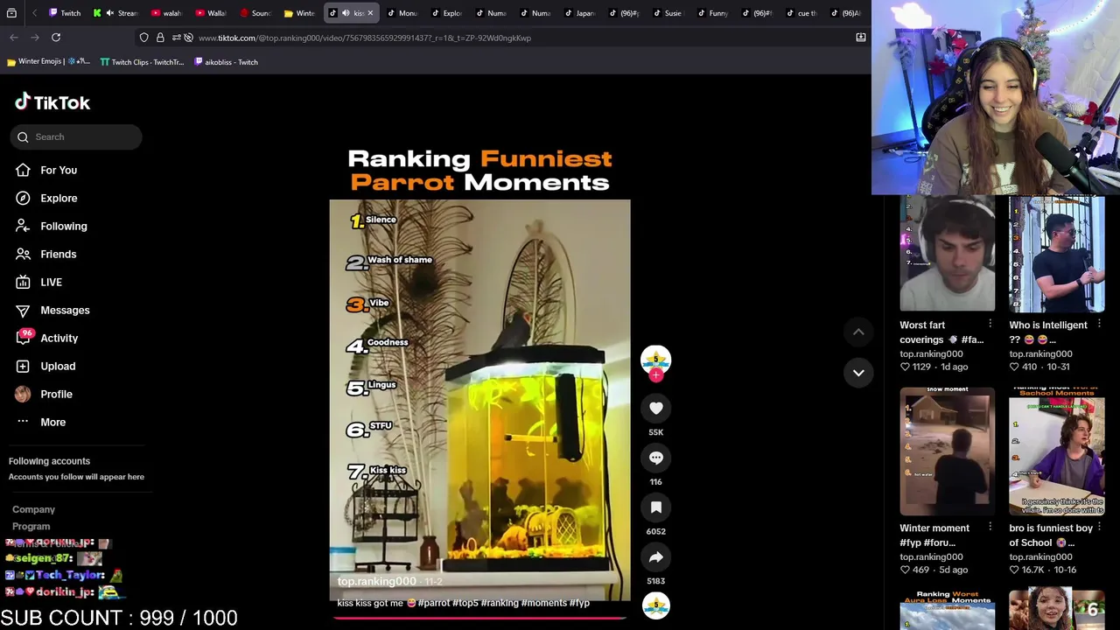Click the Company footer heading
The width and height of the screenshot is (1120, 630).
coord(33,509)
